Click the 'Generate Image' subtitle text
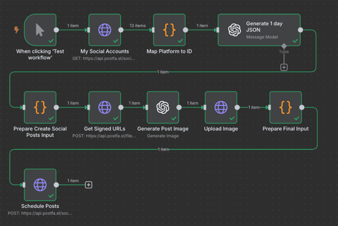Screen dimensions: 338x226 163,136
